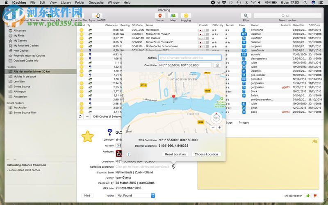
Task: Sort list by Difficulty column header
Action: pyautogui.click(x=218, y=25)
